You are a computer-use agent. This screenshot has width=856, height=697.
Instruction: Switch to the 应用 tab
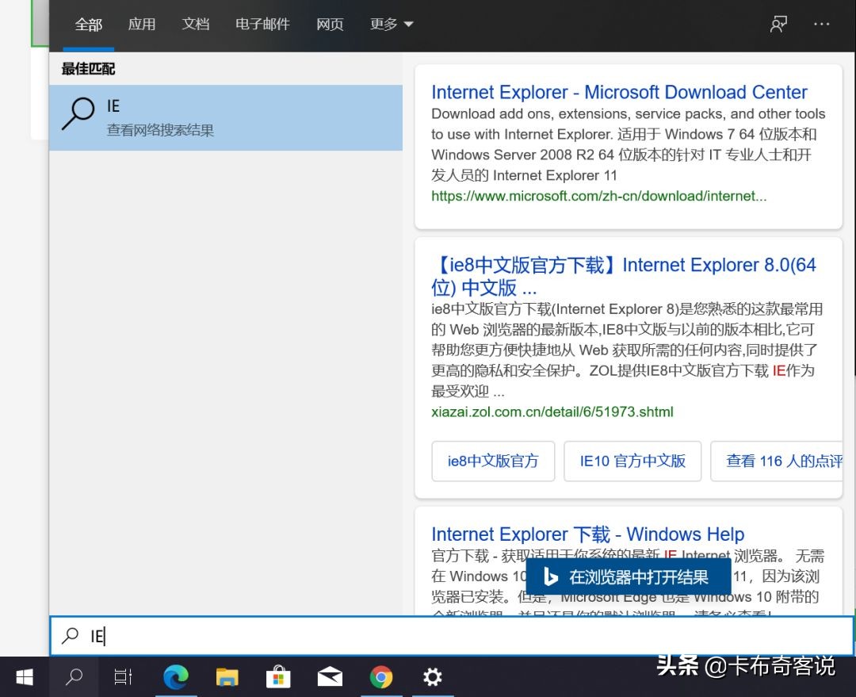coord(142,24)
